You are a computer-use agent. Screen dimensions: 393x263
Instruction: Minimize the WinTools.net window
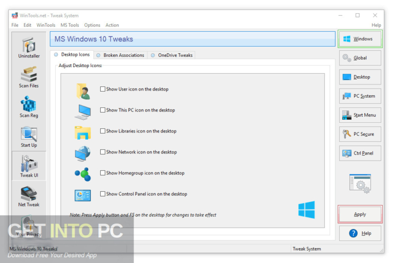340,15
